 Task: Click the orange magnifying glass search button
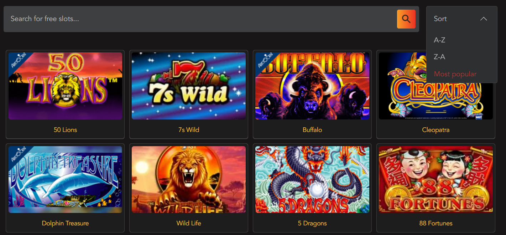click(x=406, y=19)
